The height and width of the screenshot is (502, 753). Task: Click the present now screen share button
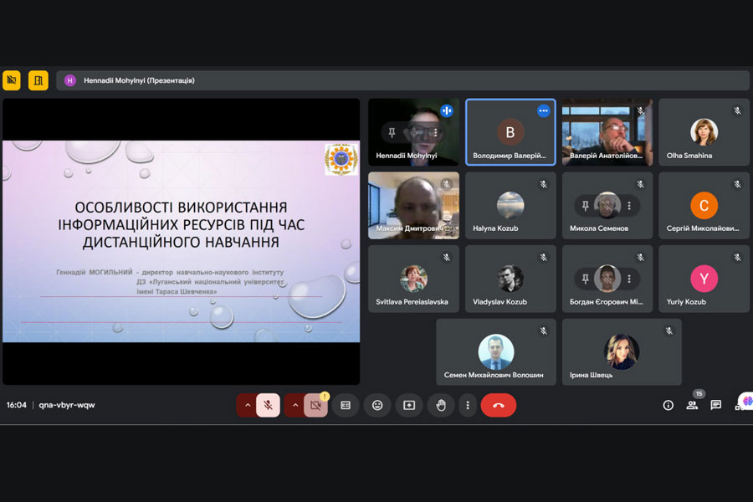pos(409,405)
